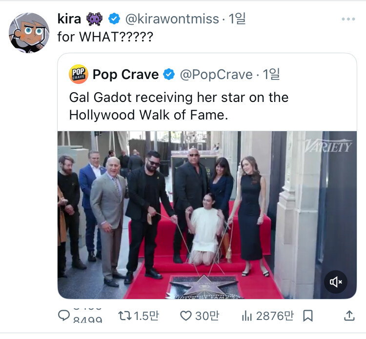Click the retweet icon
This screenshot has height=339, width=366.
(x=125, y=316)
